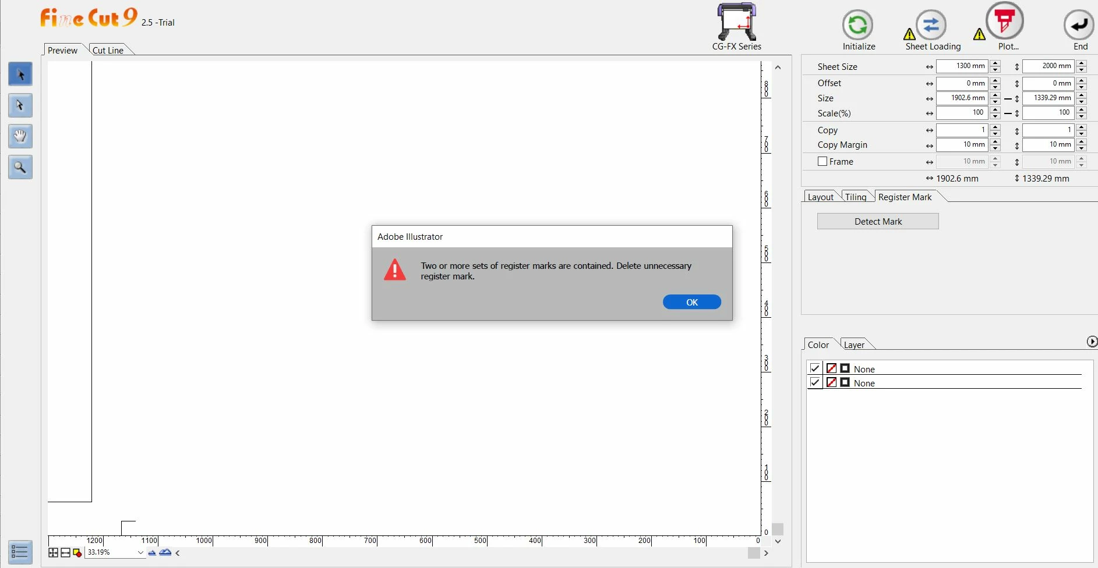The image size is (1098, 568).
Task: Activate the magnifier Zoom tool
Action: point(20,167)
